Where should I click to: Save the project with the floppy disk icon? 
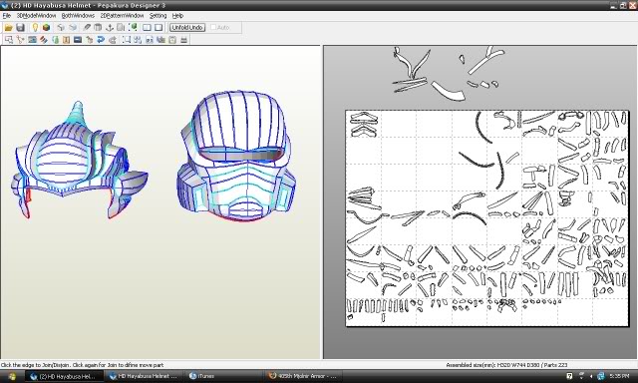click(x=20, y=27)
